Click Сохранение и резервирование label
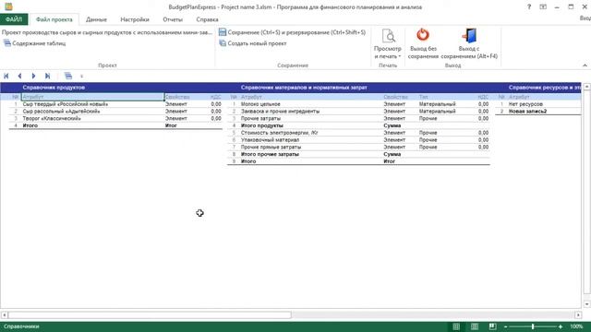Viewport: 591px width, 332px height. (x=296, y=32)
